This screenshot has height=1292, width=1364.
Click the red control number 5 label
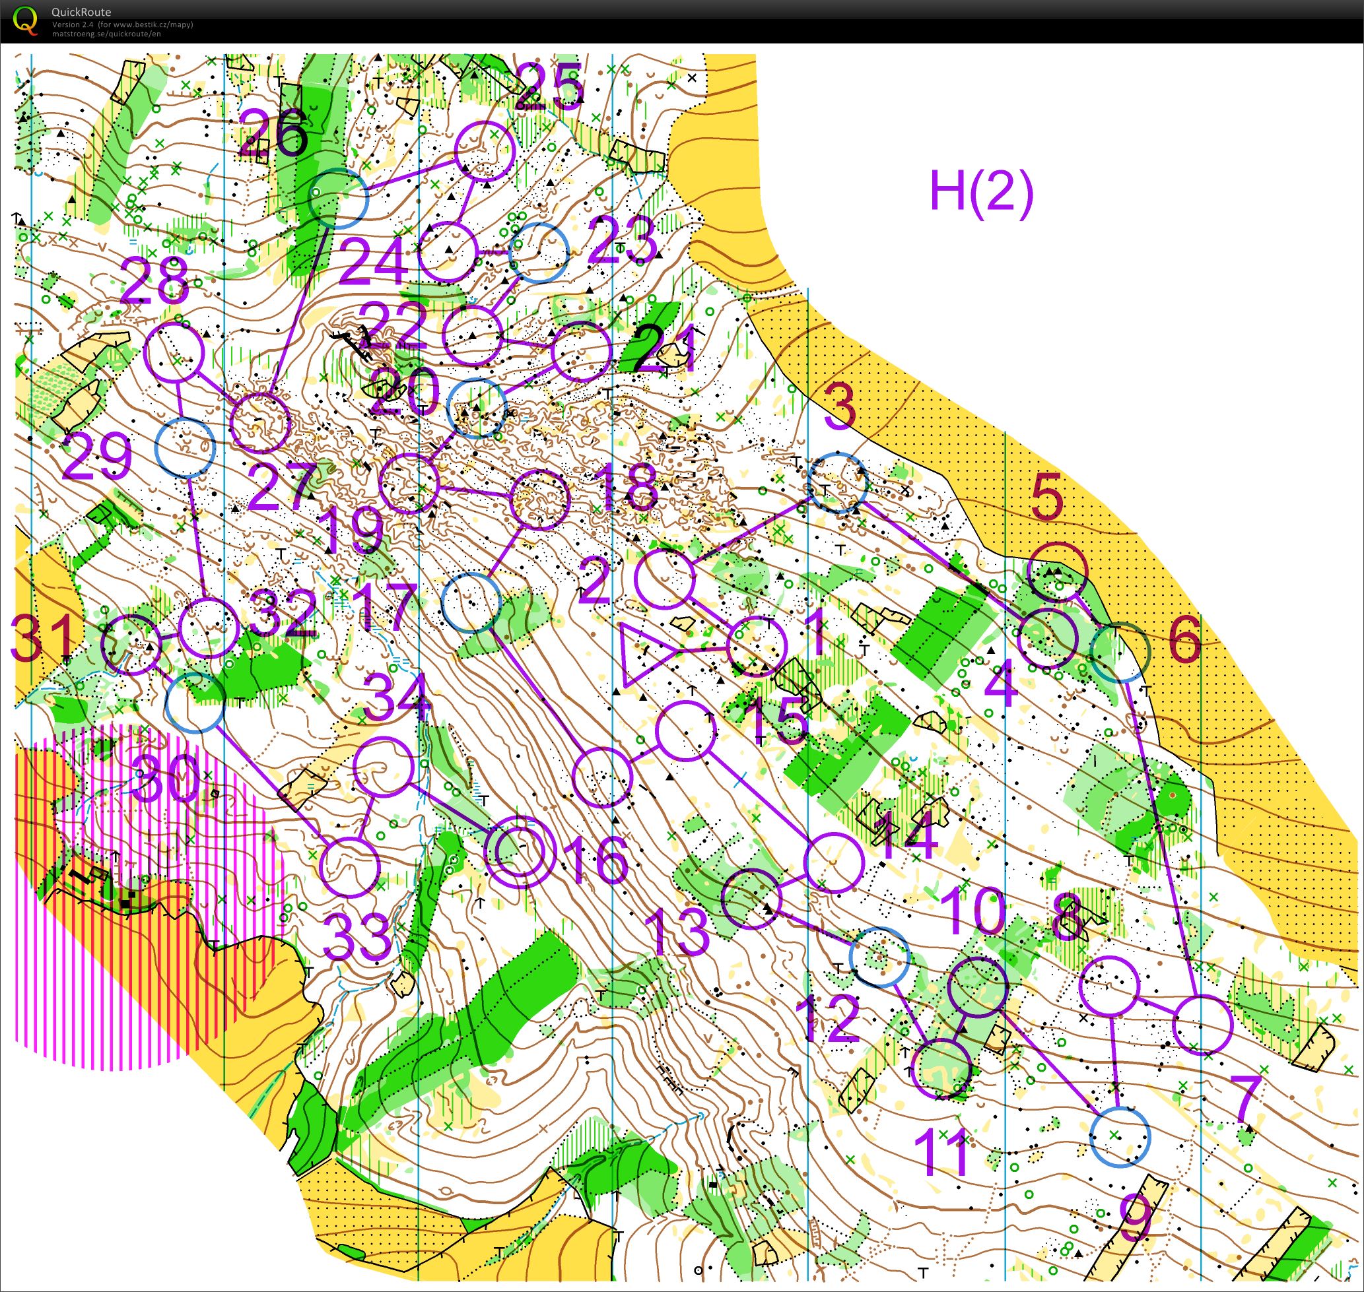pos(1047,498)
